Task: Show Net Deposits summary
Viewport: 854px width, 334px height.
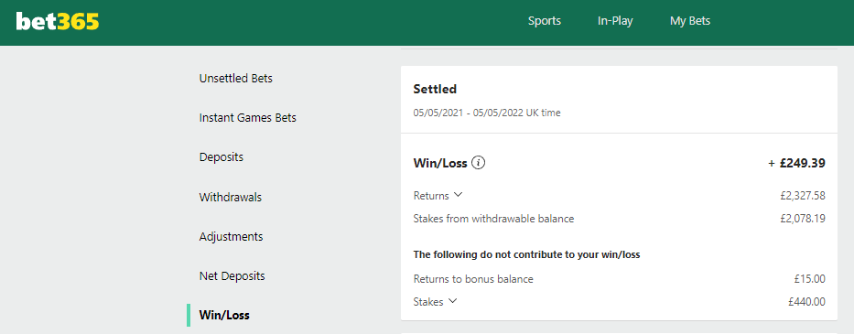Action: tap(232, 275)
